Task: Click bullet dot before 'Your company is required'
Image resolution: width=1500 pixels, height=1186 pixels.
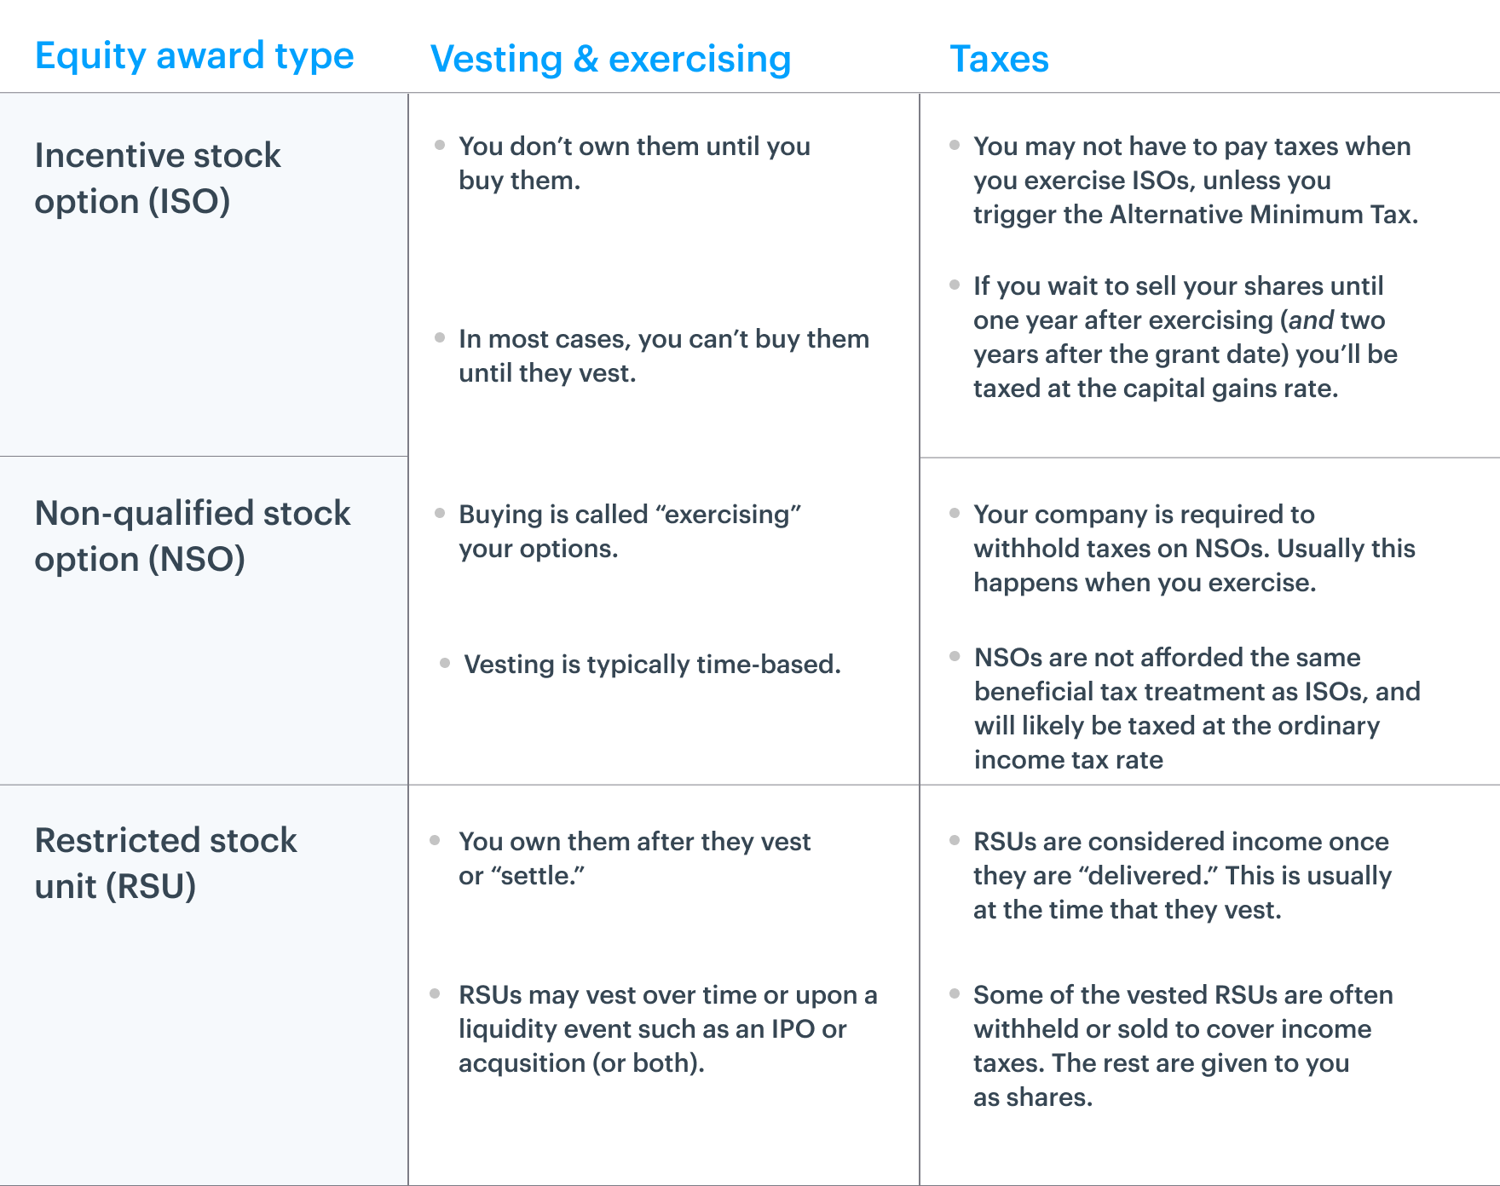Action: (955, 513)
